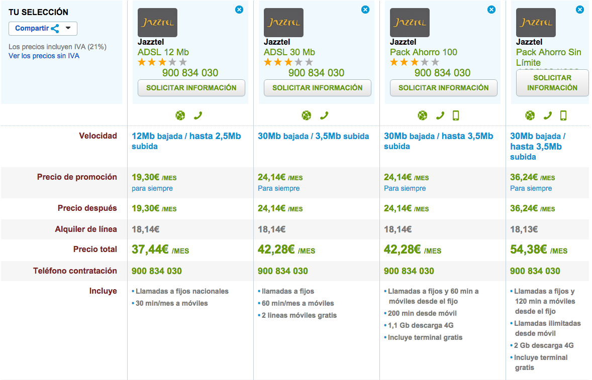Click total price '37,44€ /MES'

160,249
